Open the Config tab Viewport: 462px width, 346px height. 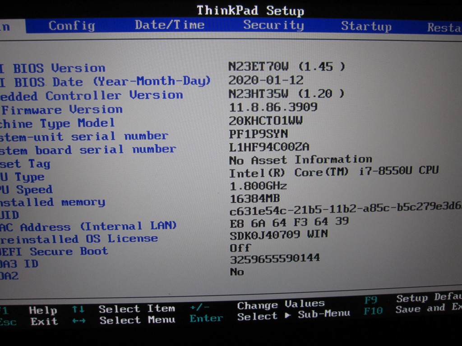pyautogui.click(x=72, y=26)
